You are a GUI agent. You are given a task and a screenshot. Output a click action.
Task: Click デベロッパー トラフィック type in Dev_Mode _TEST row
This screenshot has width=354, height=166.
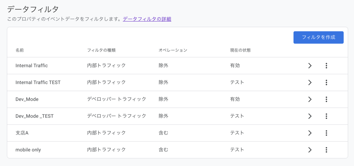tap(117, 116)
